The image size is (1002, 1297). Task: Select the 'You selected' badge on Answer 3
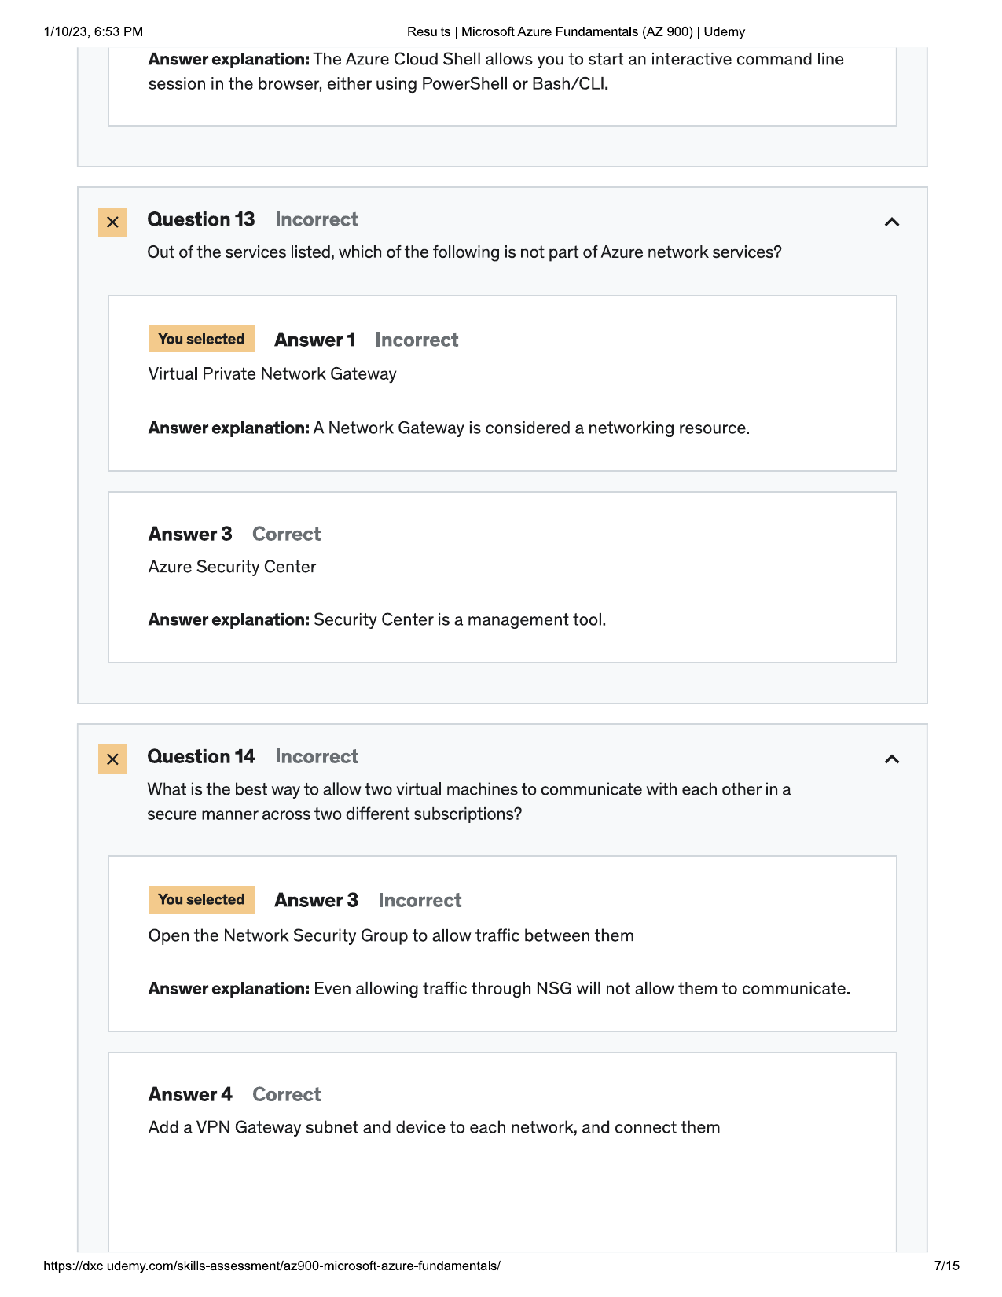click(202, 899)
